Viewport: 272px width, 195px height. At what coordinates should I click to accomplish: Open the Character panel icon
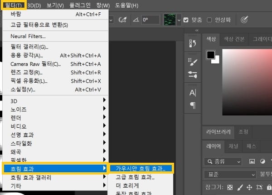[193, 93]
